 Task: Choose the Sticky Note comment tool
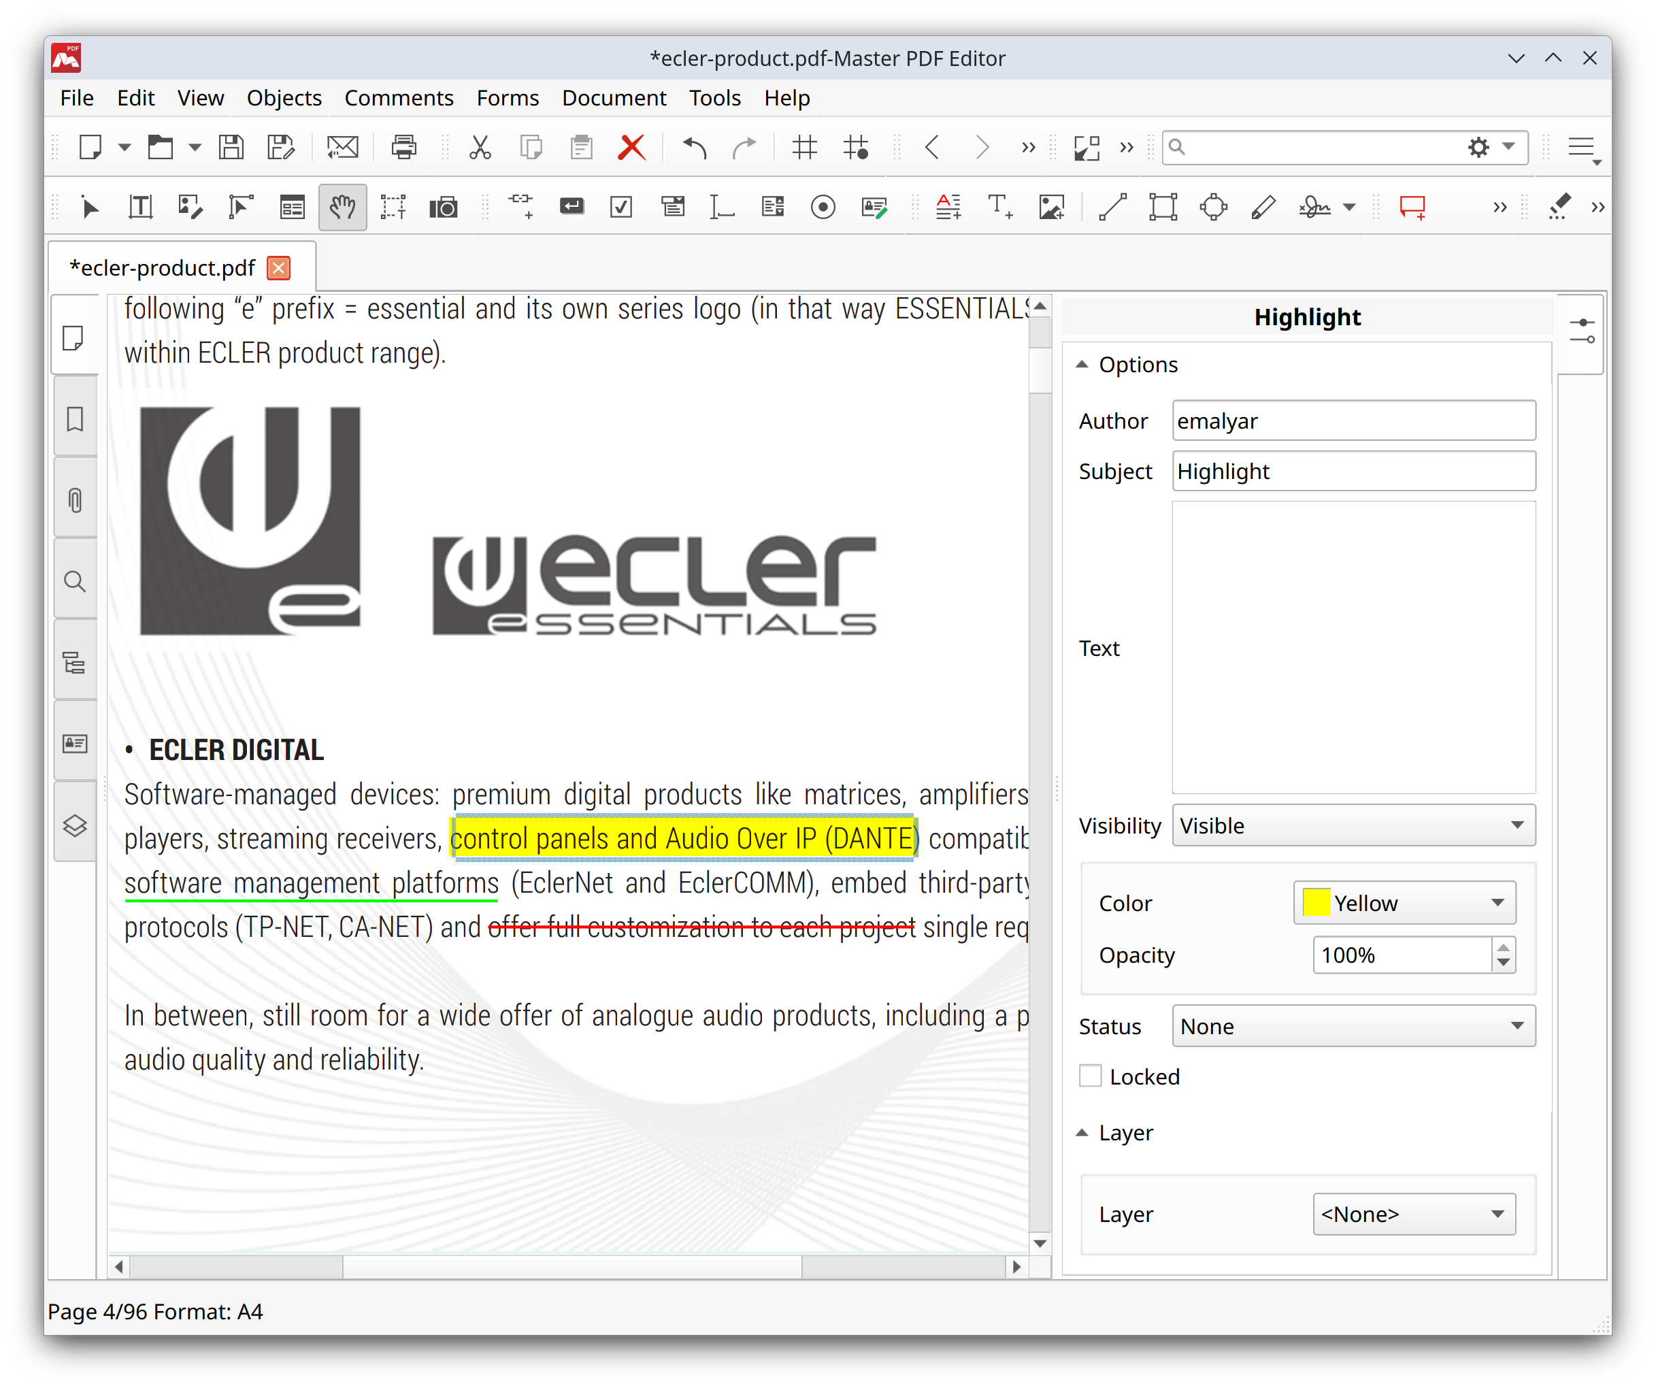click(1412, 207)
